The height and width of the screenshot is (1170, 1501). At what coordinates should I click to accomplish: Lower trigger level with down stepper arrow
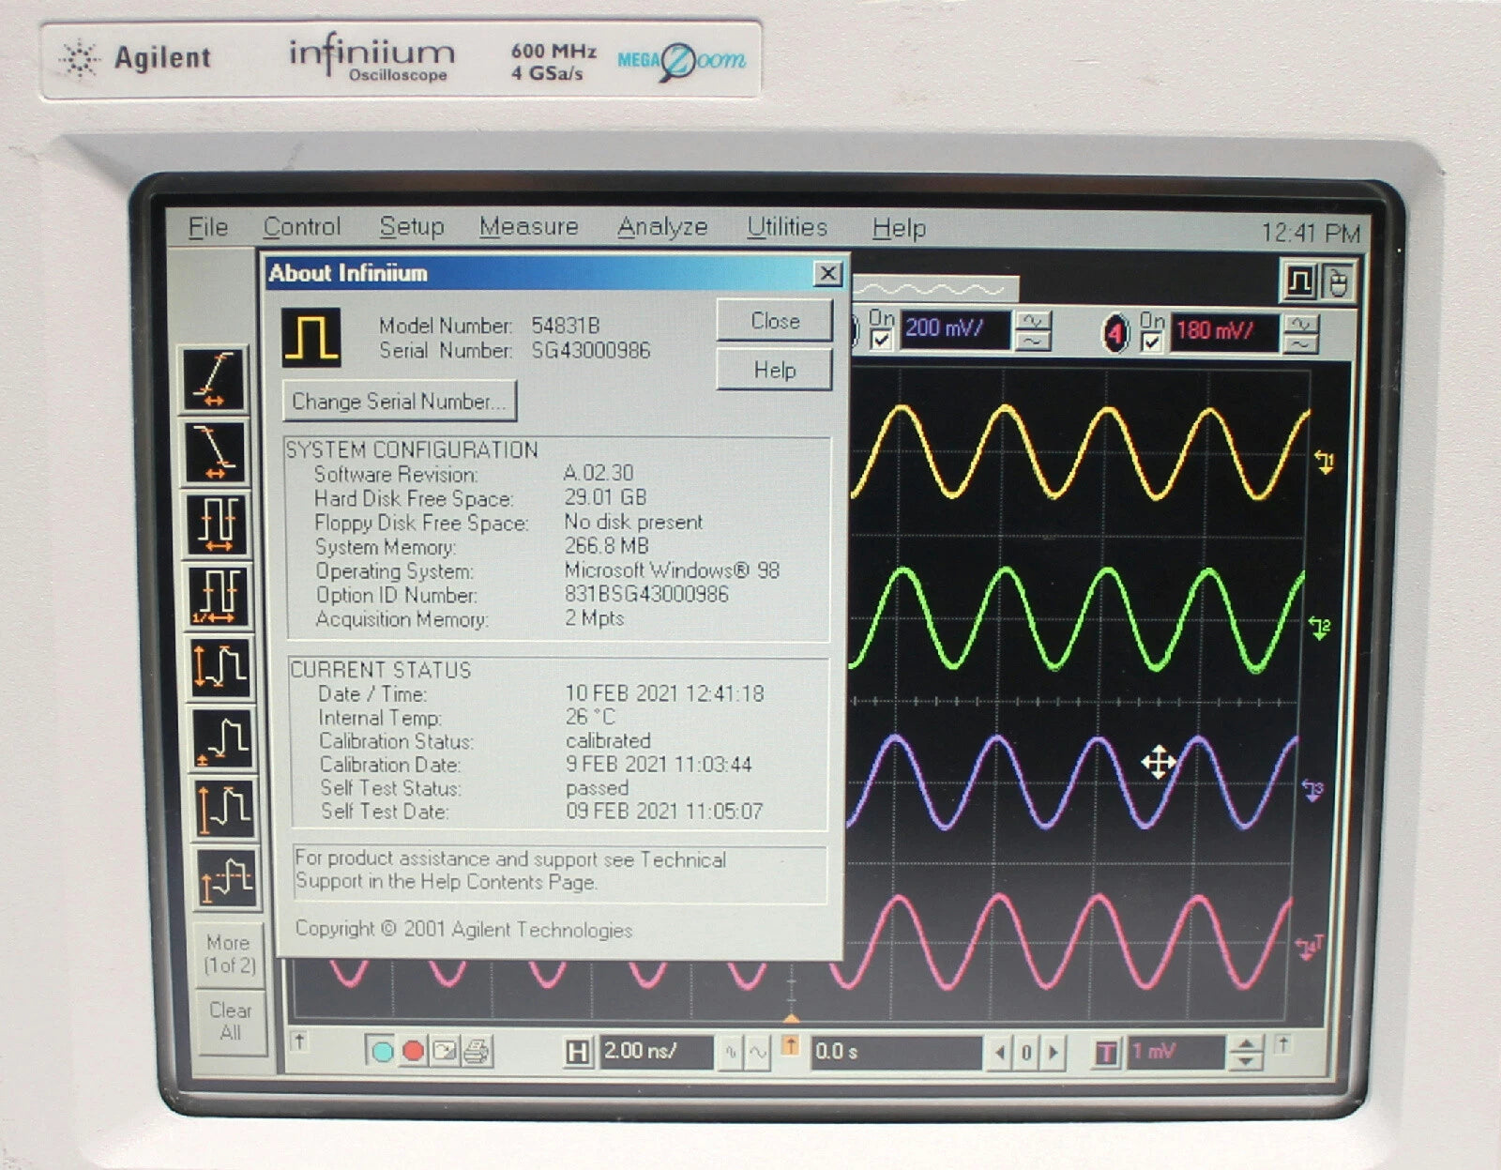tap(1246, 1061)
